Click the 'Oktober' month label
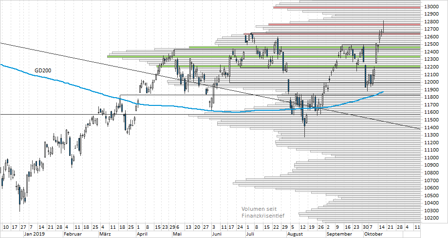The image size is (448, 238). pos(373,234)
